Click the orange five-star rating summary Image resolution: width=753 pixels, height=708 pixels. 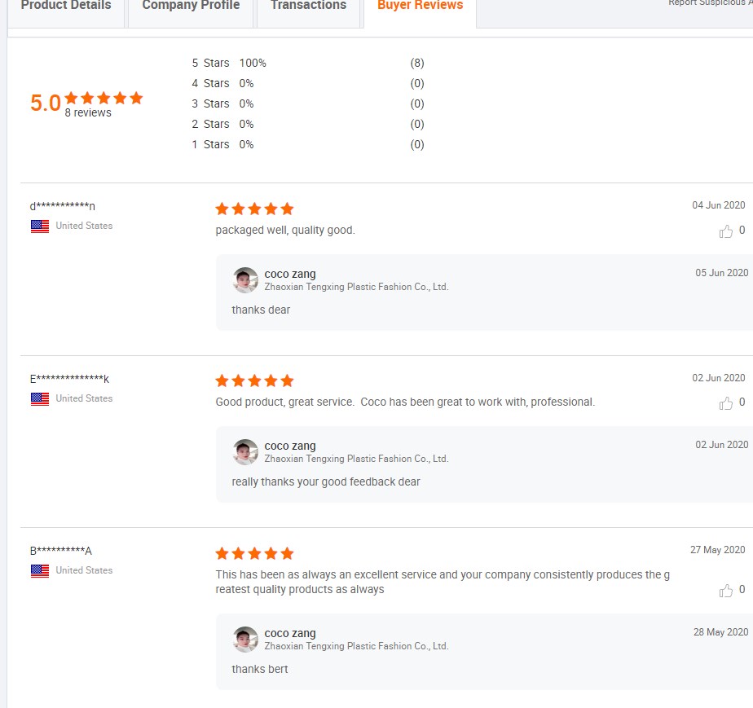click(x=104, y=98)
